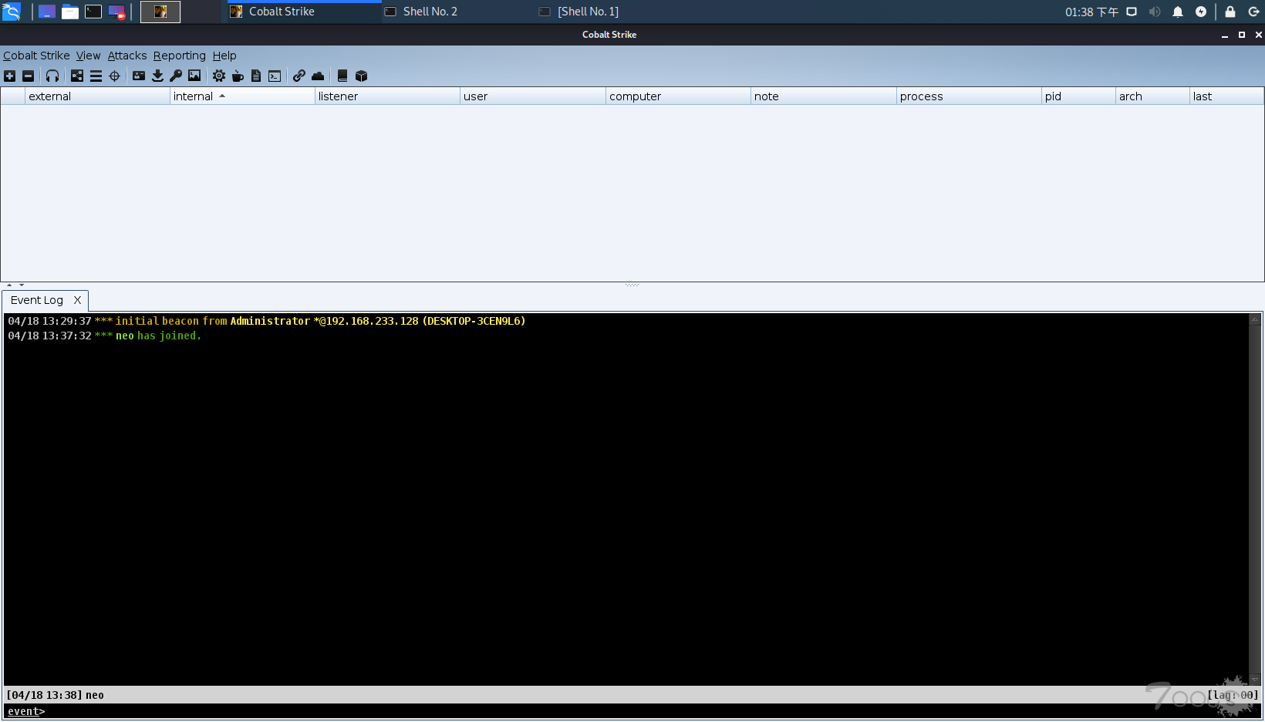This screenshot has height=722, width=1265.
Task: Connect to a new team server
Action: 10,76
